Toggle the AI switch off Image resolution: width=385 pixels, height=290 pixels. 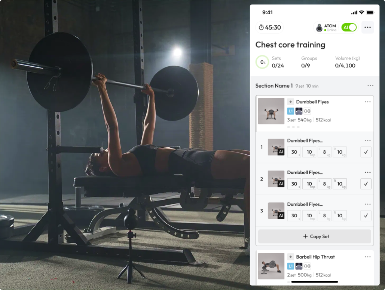click(349, 27)
